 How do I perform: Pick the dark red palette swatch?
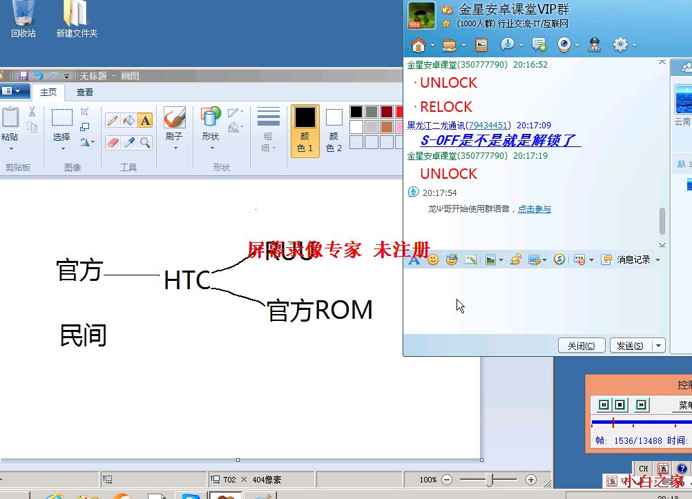(x=387, y=112)
